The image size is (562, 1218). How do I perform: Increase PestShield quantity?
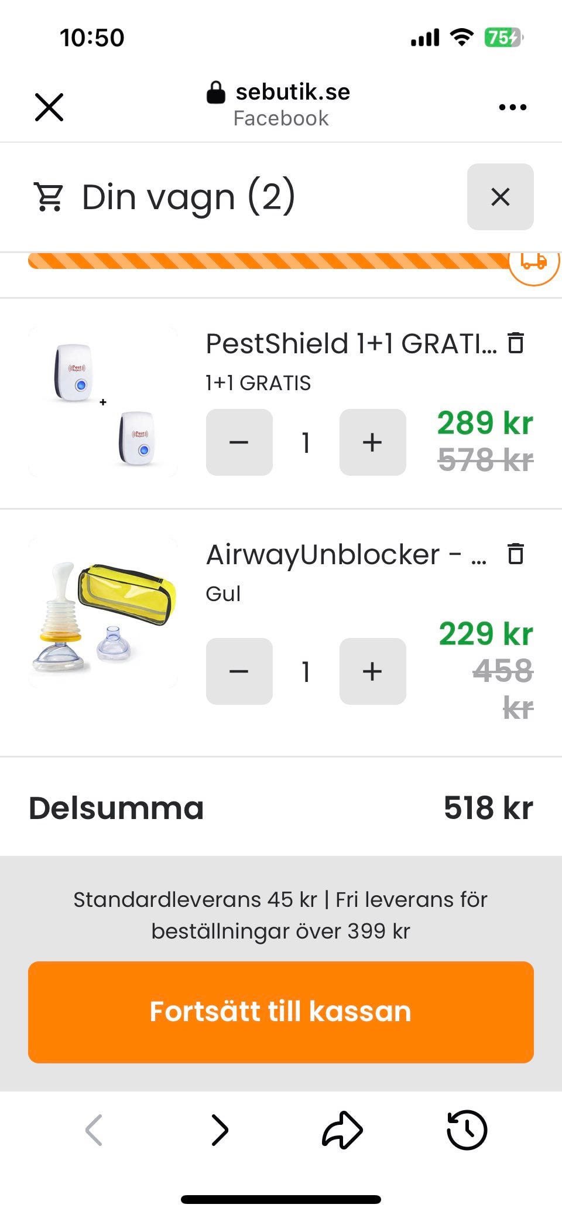pyautogui.click(x=372, y=442)
